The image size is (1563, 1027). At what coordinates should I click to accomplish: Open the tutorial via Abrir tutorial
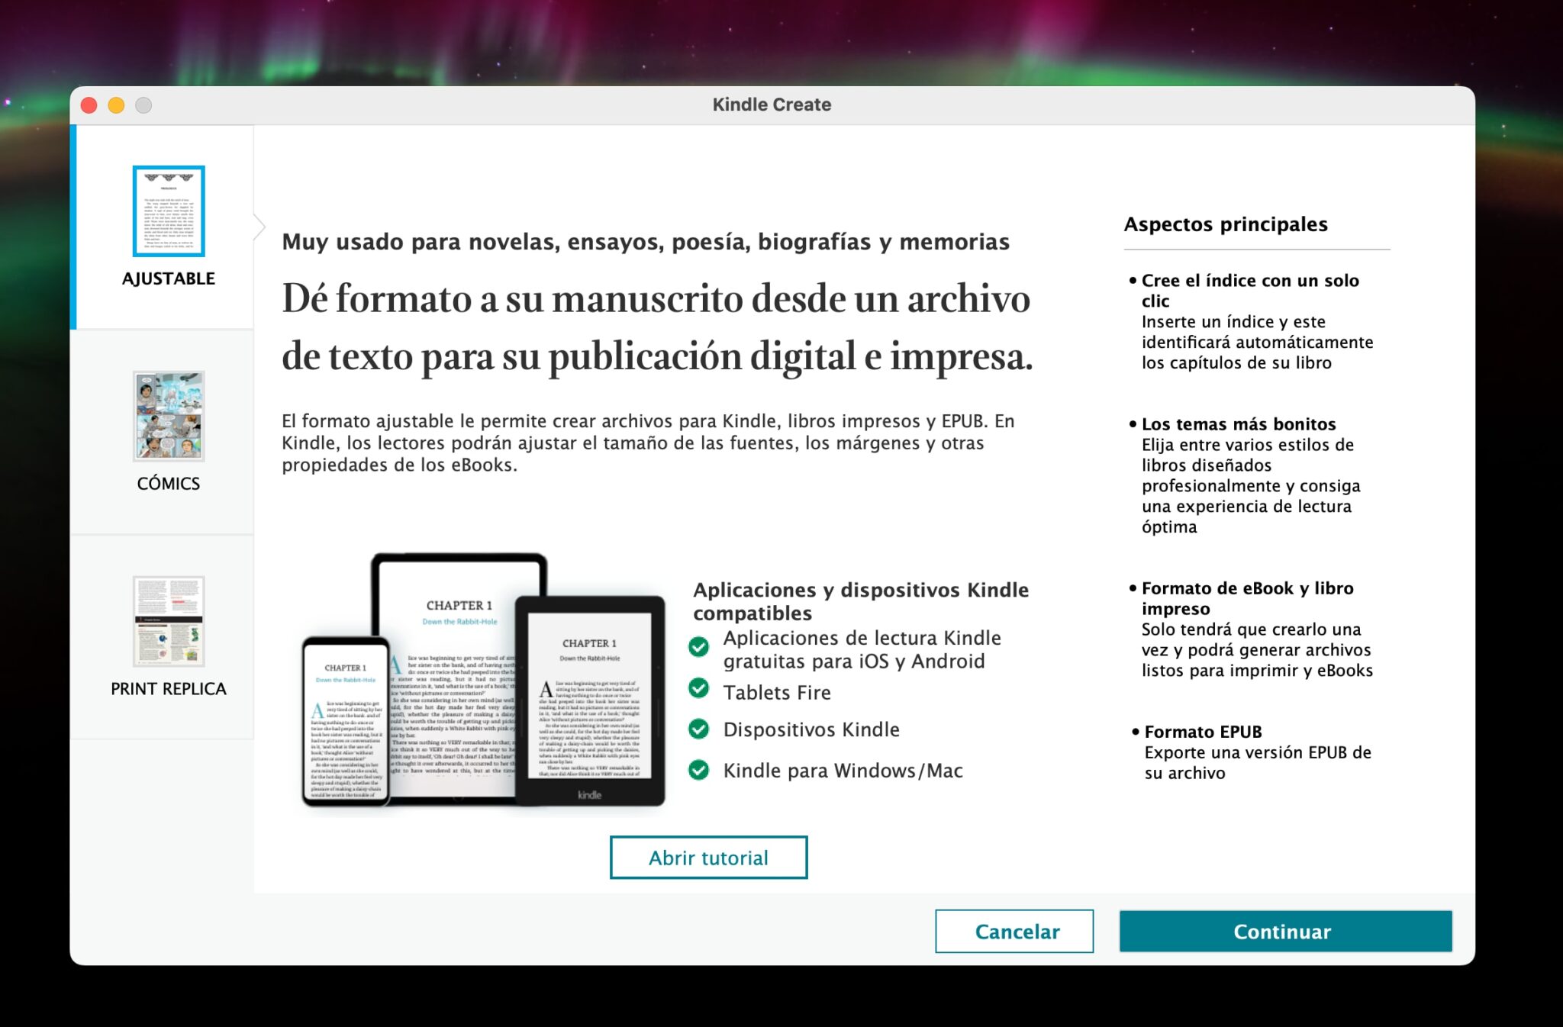(707, 858)
